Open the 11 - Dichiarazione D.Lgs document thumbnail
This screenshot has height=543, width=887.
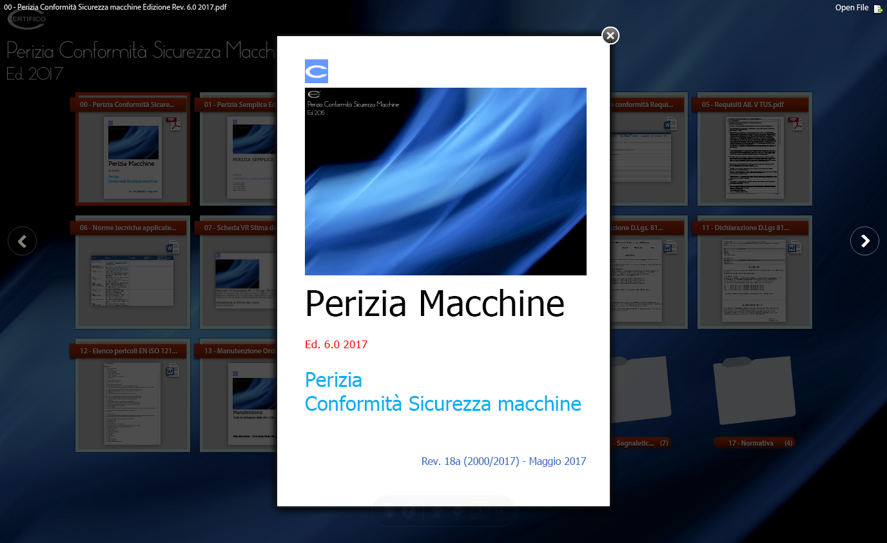pos(753,281)
